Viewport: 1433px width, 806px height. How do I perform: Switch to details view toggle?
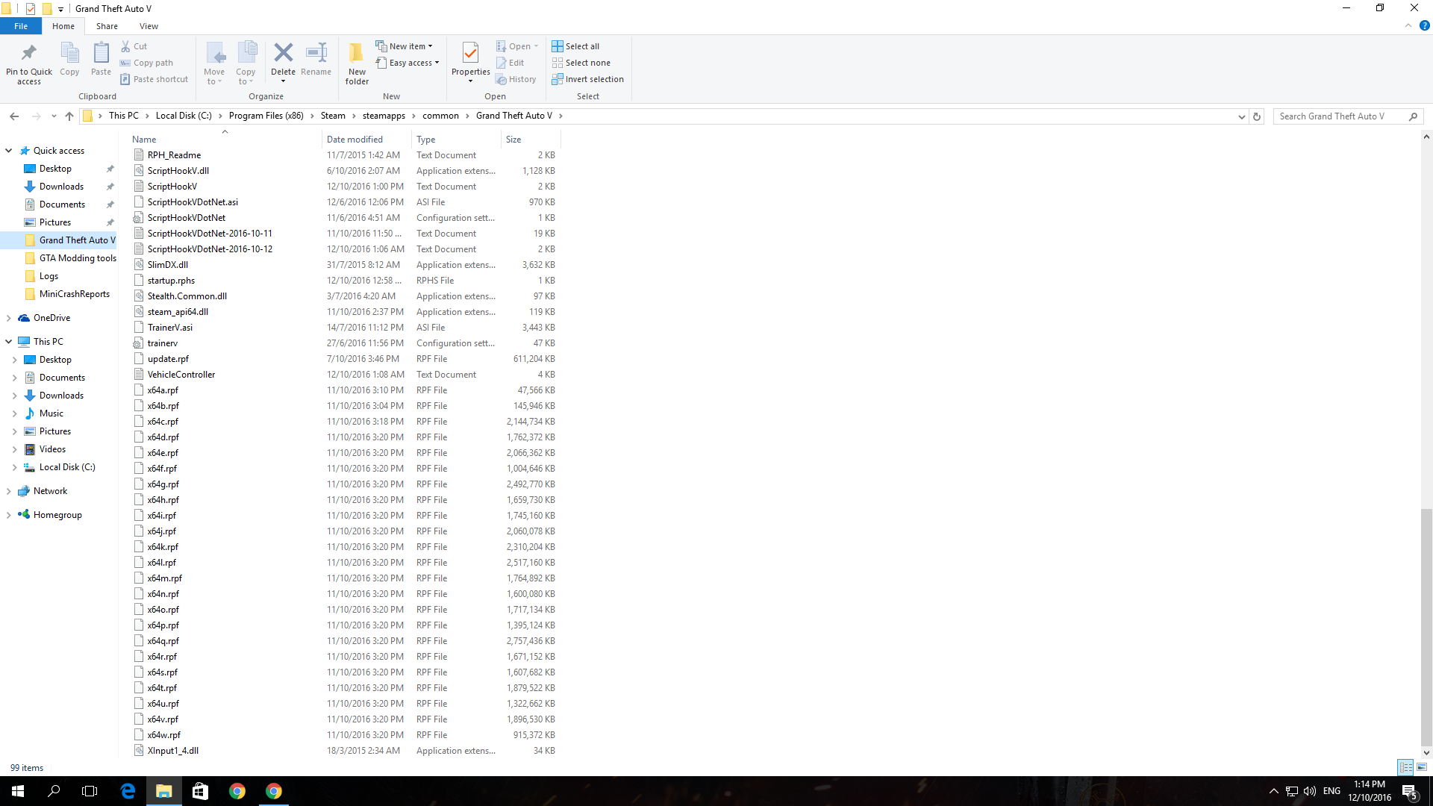(x=1405, y=767)
